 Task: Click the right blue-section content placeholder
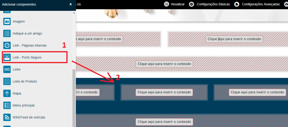point(257,92)
